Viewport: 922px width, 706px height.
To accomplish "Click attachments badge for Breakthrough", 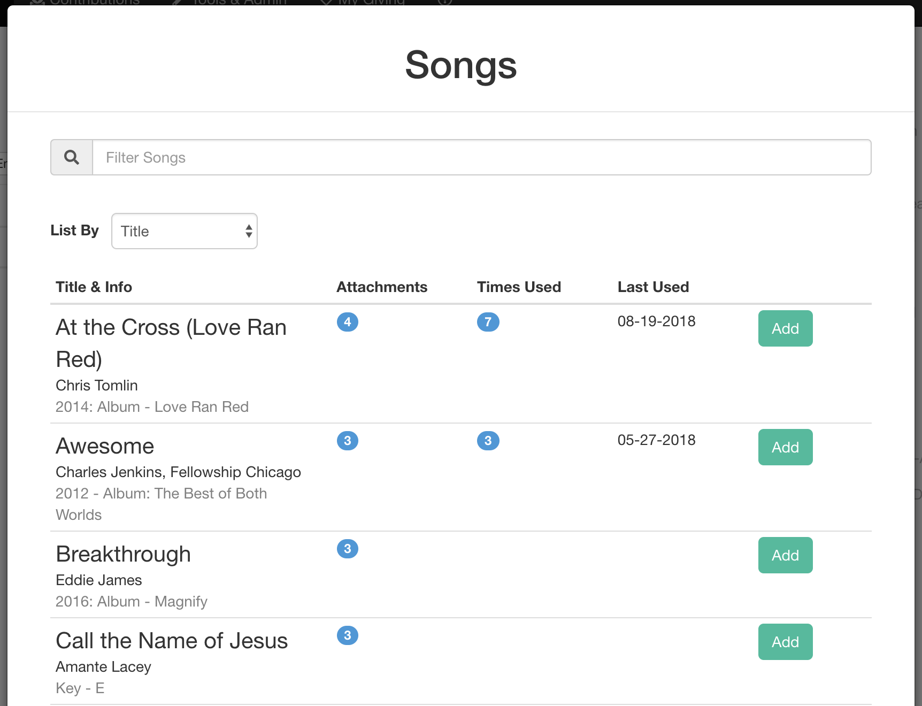I will coord(348,549).
